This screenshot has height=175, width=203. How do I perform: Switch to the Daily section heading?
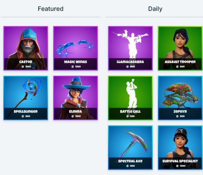tap(155, 9)
